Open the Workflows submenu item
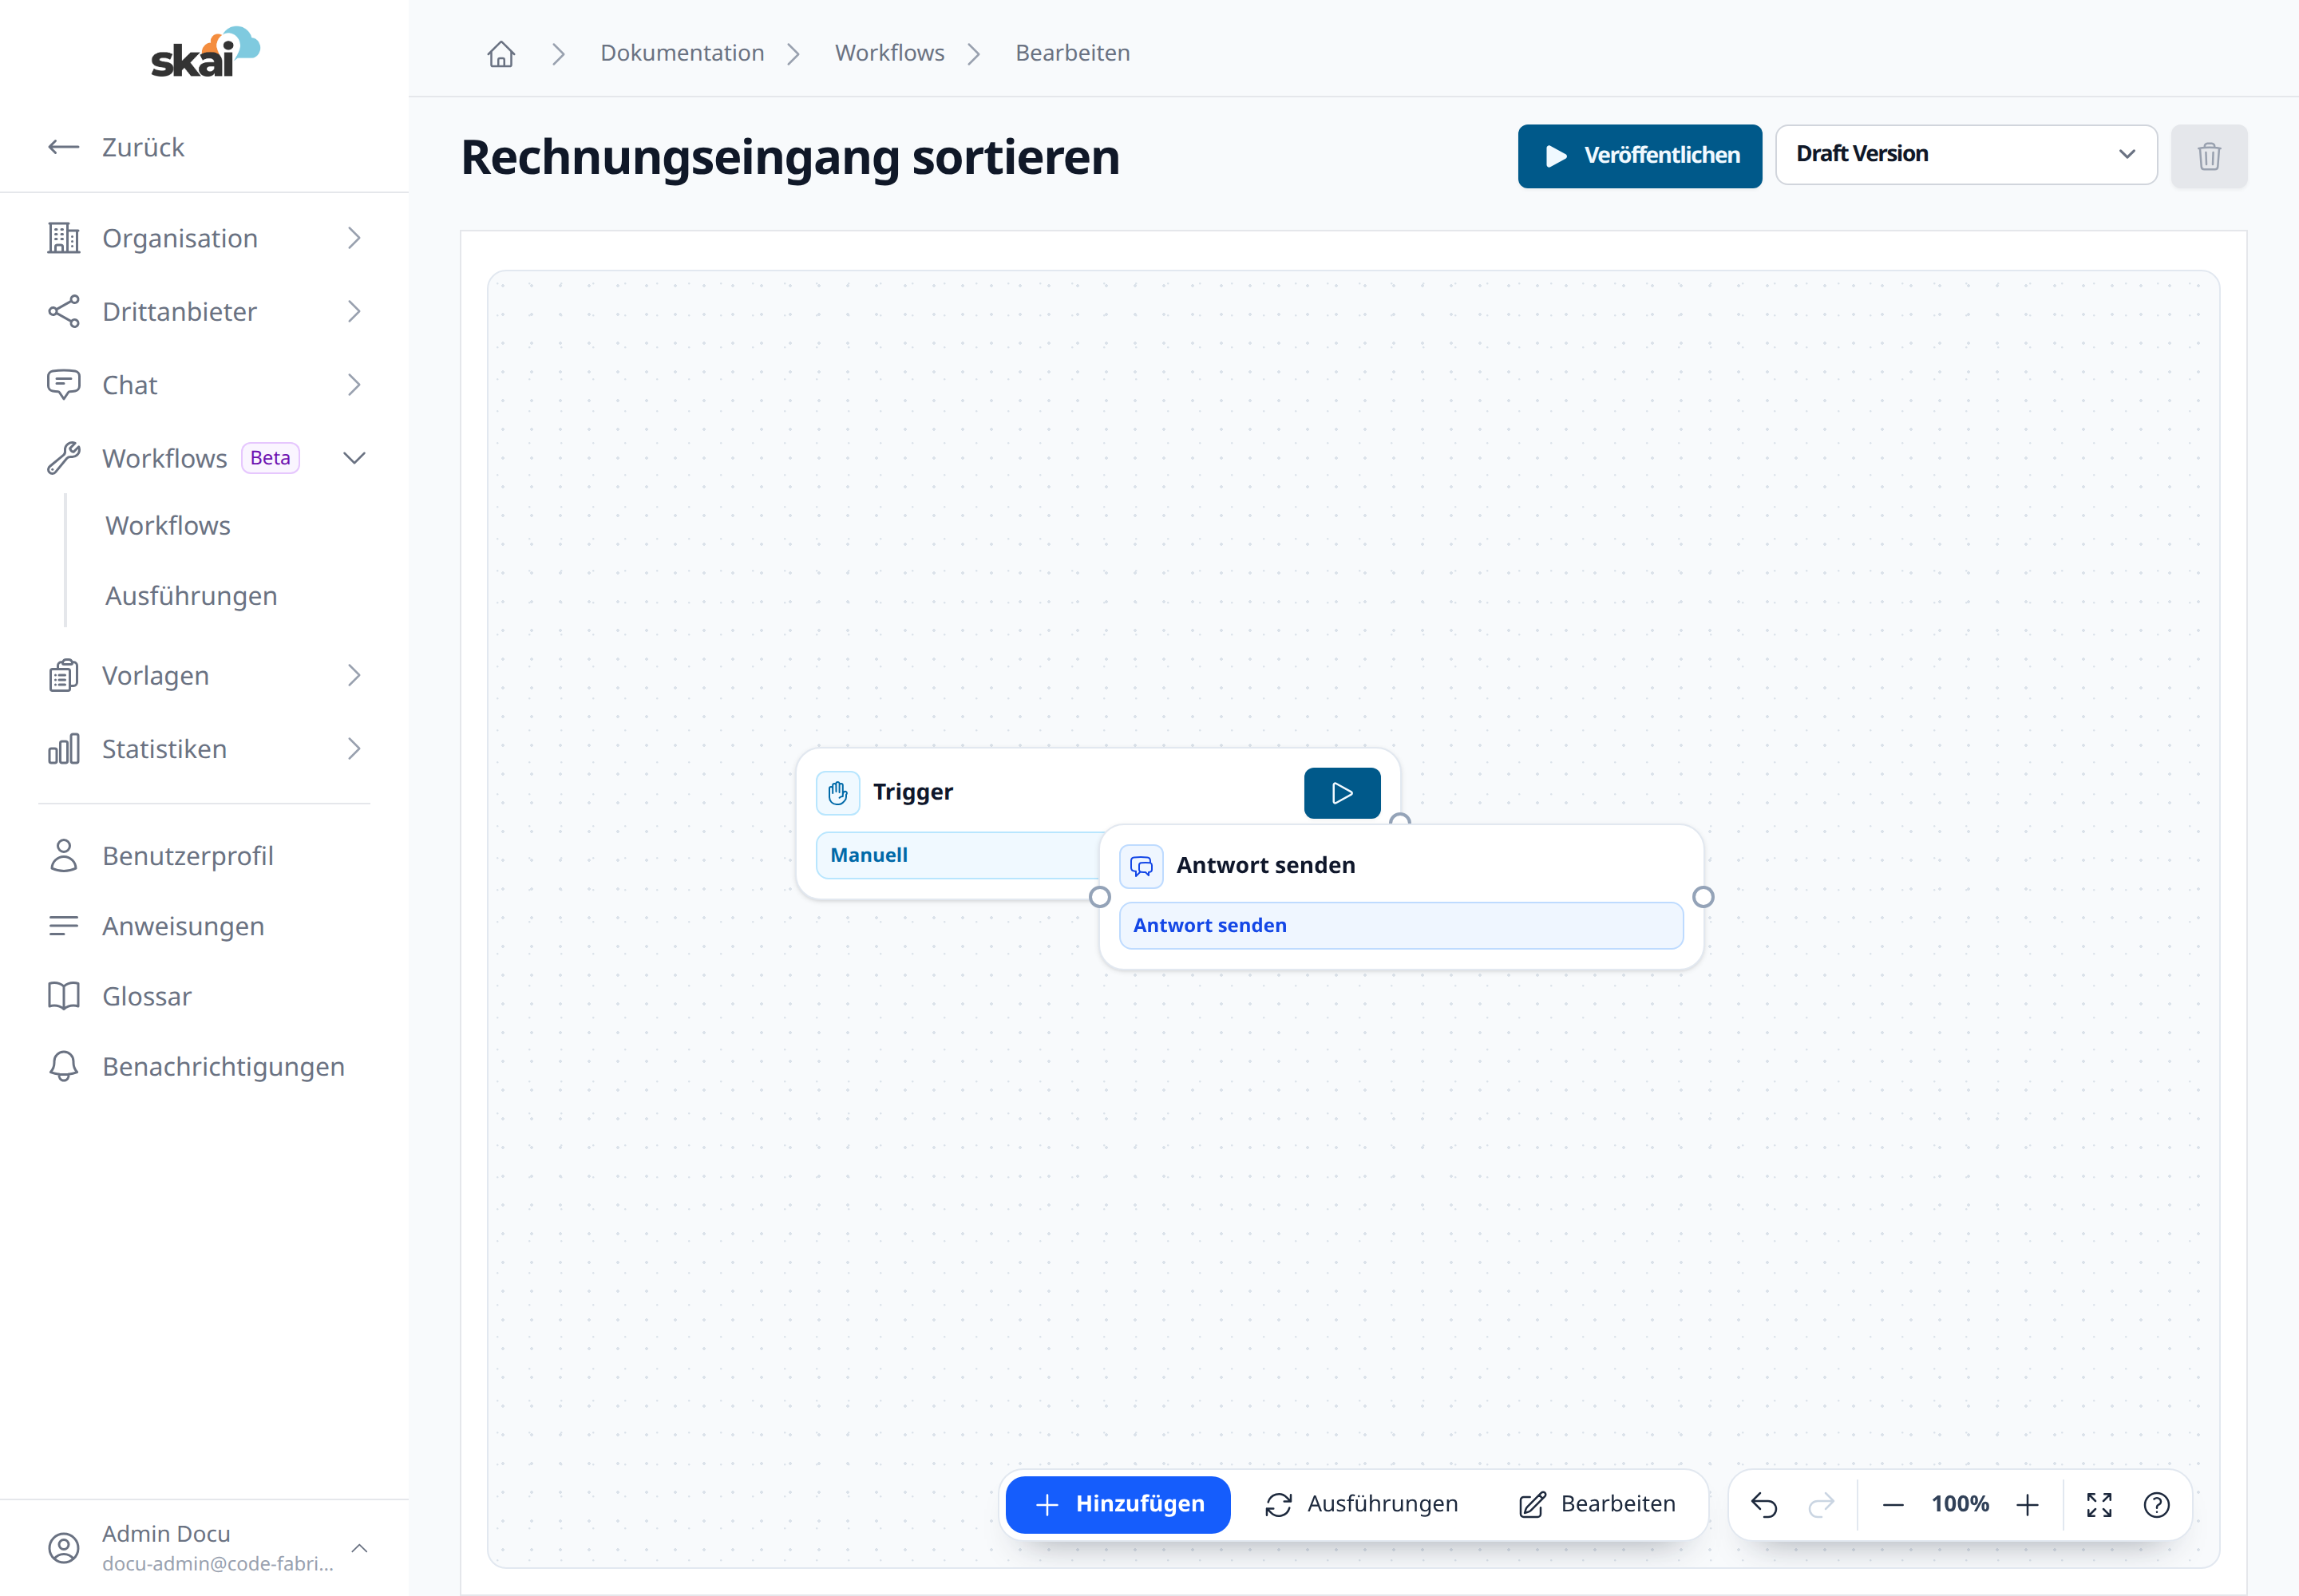Viewport: 2299px width, 1596px height. click(x=168, y=525)
